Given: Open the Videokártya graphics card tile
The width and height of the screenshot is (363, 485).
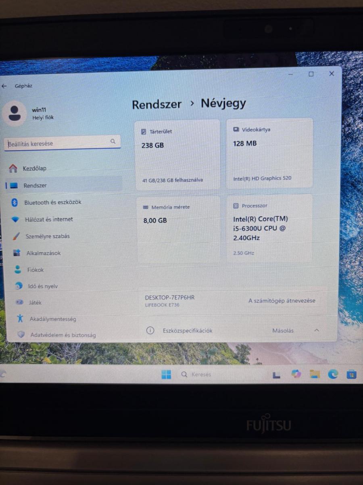Looking at the screenshot, I should [x=269, y=153].
